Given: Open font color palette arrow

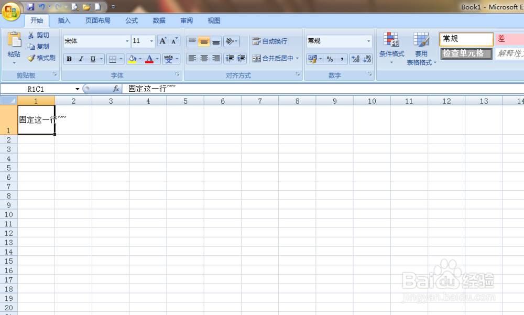Looking at the screenshot, I should point(157,59).
